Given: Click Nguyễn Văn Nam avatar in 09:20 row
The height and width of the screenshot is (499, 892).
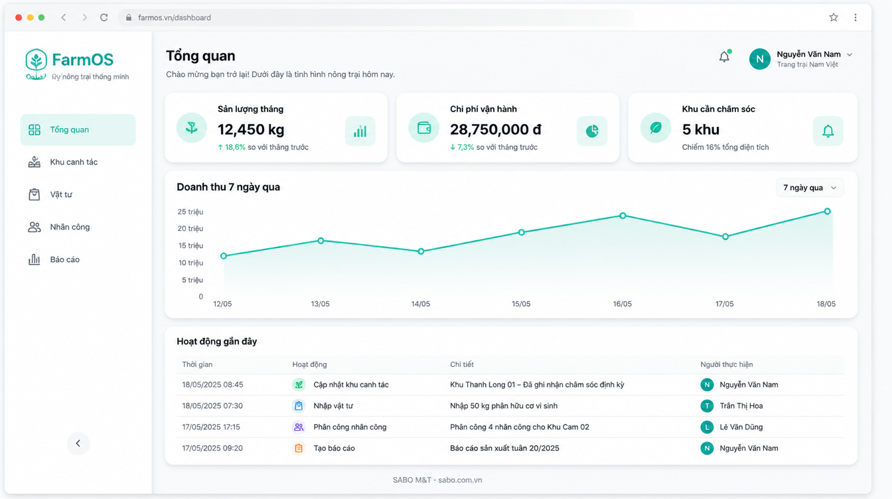Looking at the screenshot, I should point(707,449).
